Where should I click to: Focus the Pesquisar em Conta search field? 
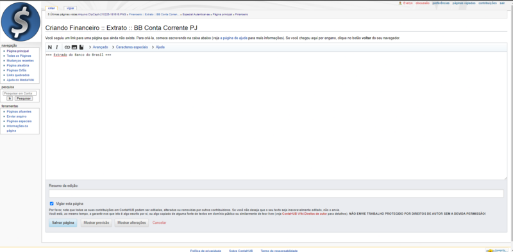click(x=20, y=93)
